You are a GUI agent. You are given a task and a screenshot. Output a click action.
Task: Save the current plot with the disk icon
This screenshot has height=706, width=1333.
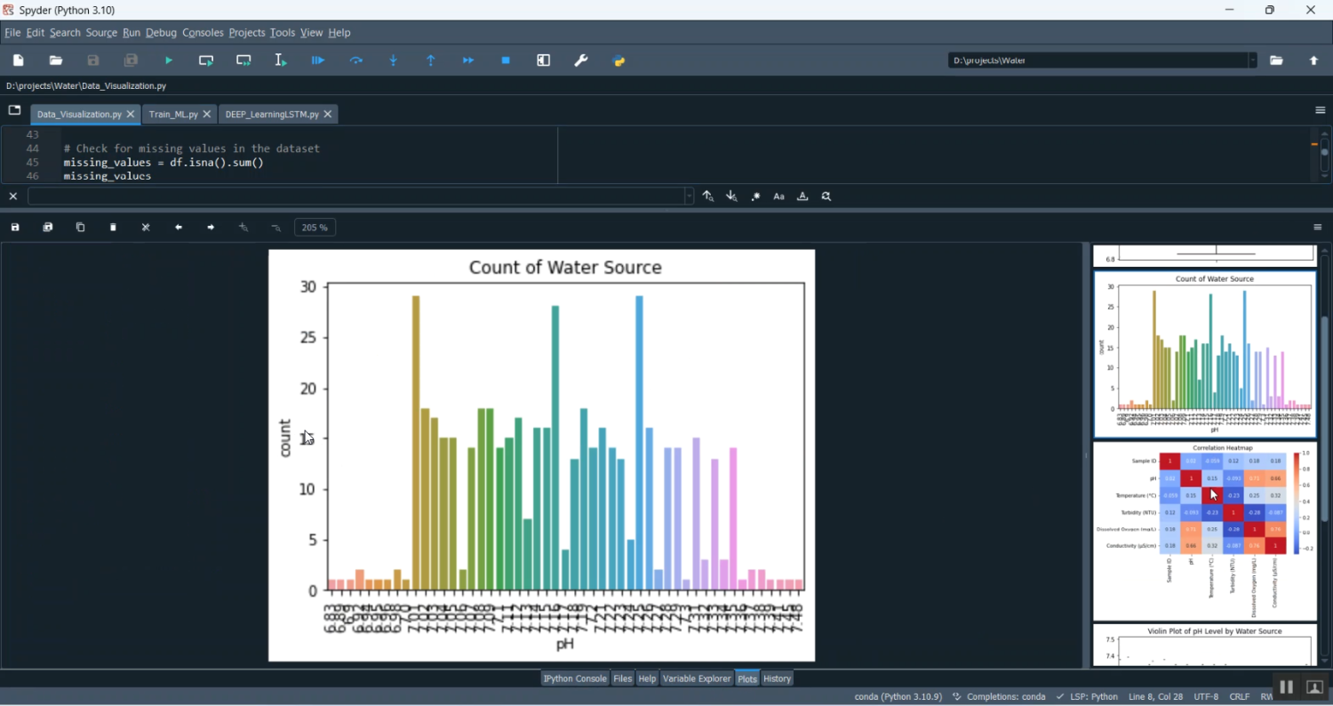pyautogui.click(x=15, y=228)
